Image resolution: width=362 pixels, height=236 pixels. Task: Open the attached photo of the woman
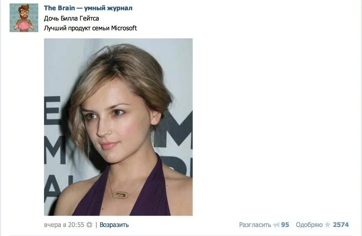coord(118,127)
